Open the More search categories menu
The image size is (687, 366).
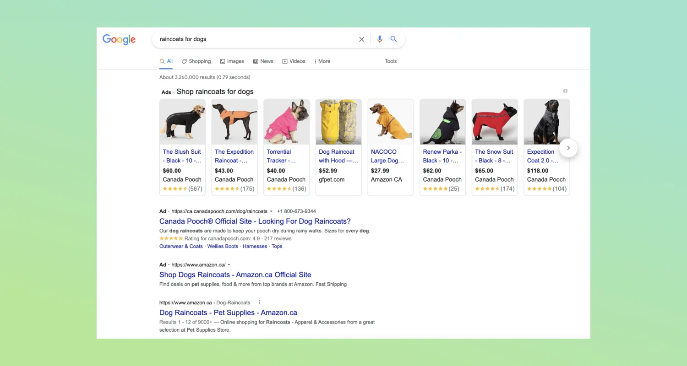(x=322, y=61)
